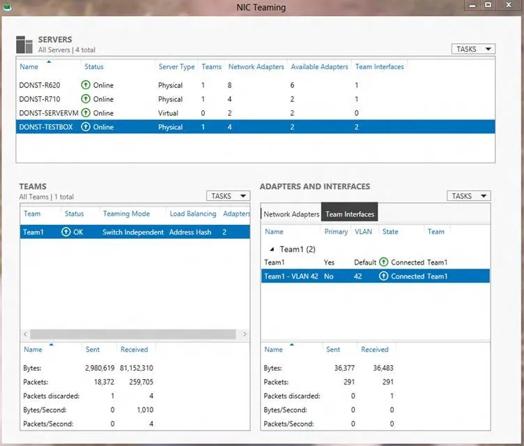Click the Teams list horizontal scrollbar thumb
The image size is (524, 446).
click(132, 334)
